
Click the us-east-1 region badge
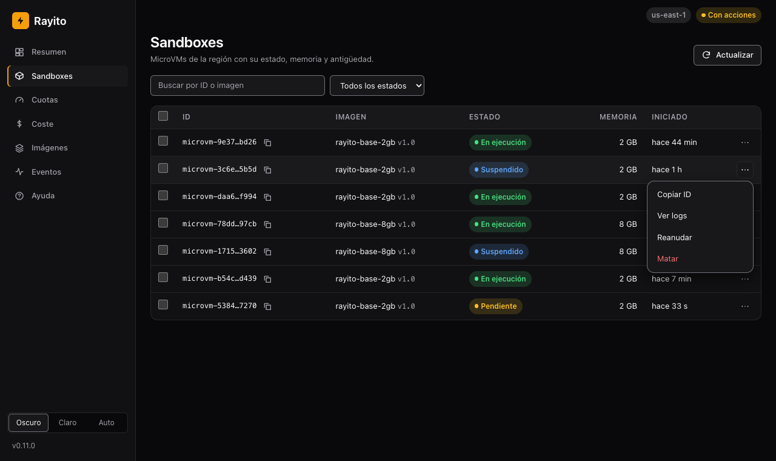(x=668, y=15)
